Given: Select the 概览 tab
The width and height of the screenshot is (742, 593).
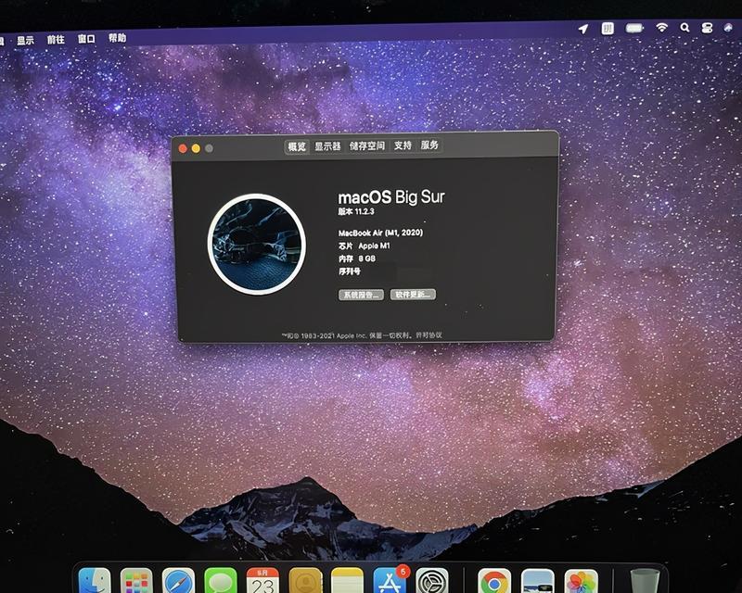Looking at the screenshot, I should 297,146.
